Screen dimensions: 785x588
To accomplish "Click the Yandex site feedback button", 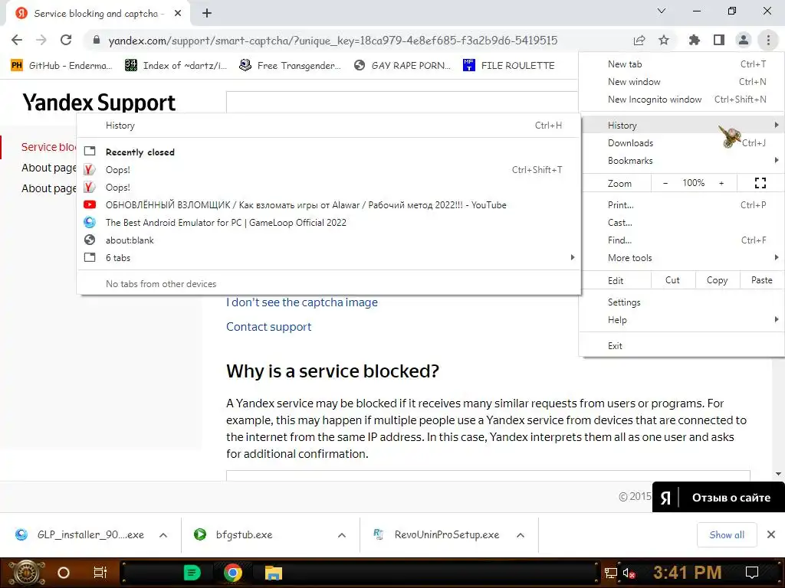I will click(718, 498).
